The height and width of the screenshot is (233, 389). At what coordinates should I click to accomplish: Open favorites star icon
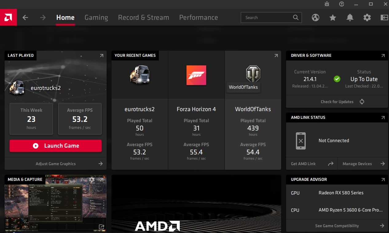click(x=333, y=17)
